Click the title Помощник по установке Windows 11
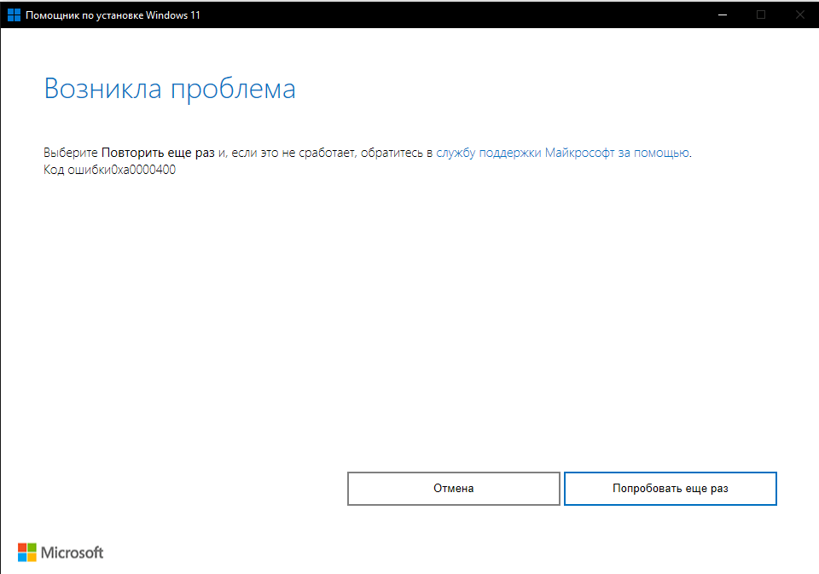The image size is (819, 574). click(x=113, y=15)
